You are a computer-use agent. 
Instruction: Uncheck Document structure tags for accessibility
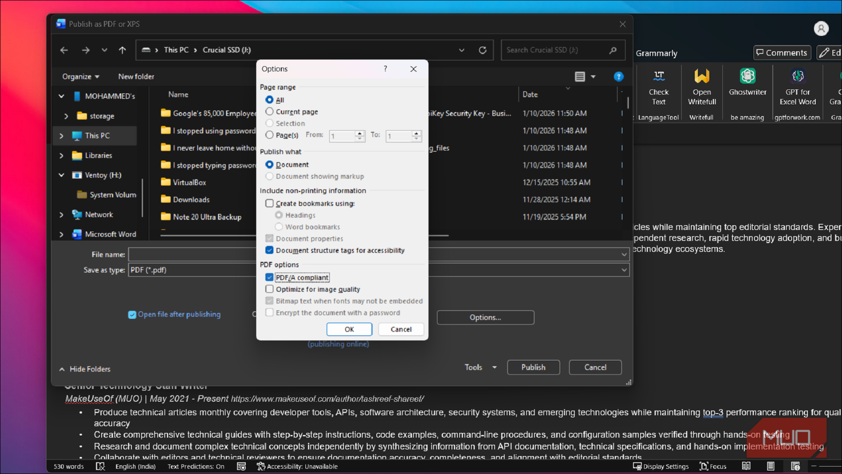point(269,250)
